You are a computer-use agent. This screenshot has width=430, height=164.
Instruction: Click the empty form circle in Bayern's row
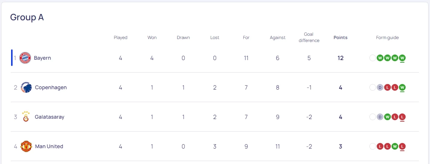(x=372, y=58)
